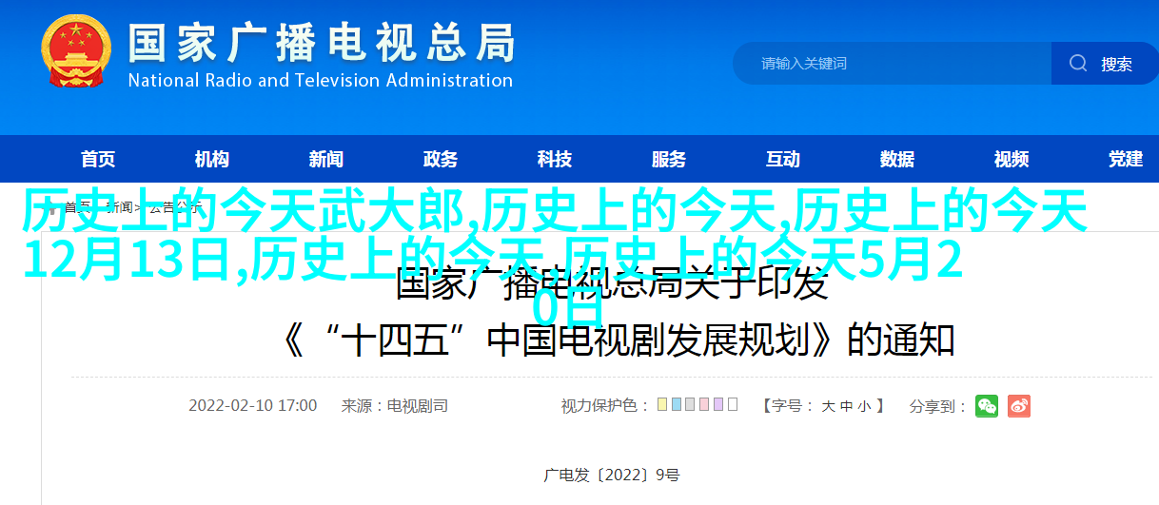Click the document number 广电发〔2022〕9号
The image size is (1159, 505).
612,475
